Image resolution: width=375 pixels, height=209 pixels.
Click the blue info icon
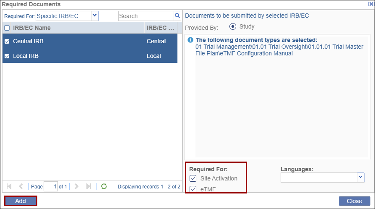coord(190,40)
